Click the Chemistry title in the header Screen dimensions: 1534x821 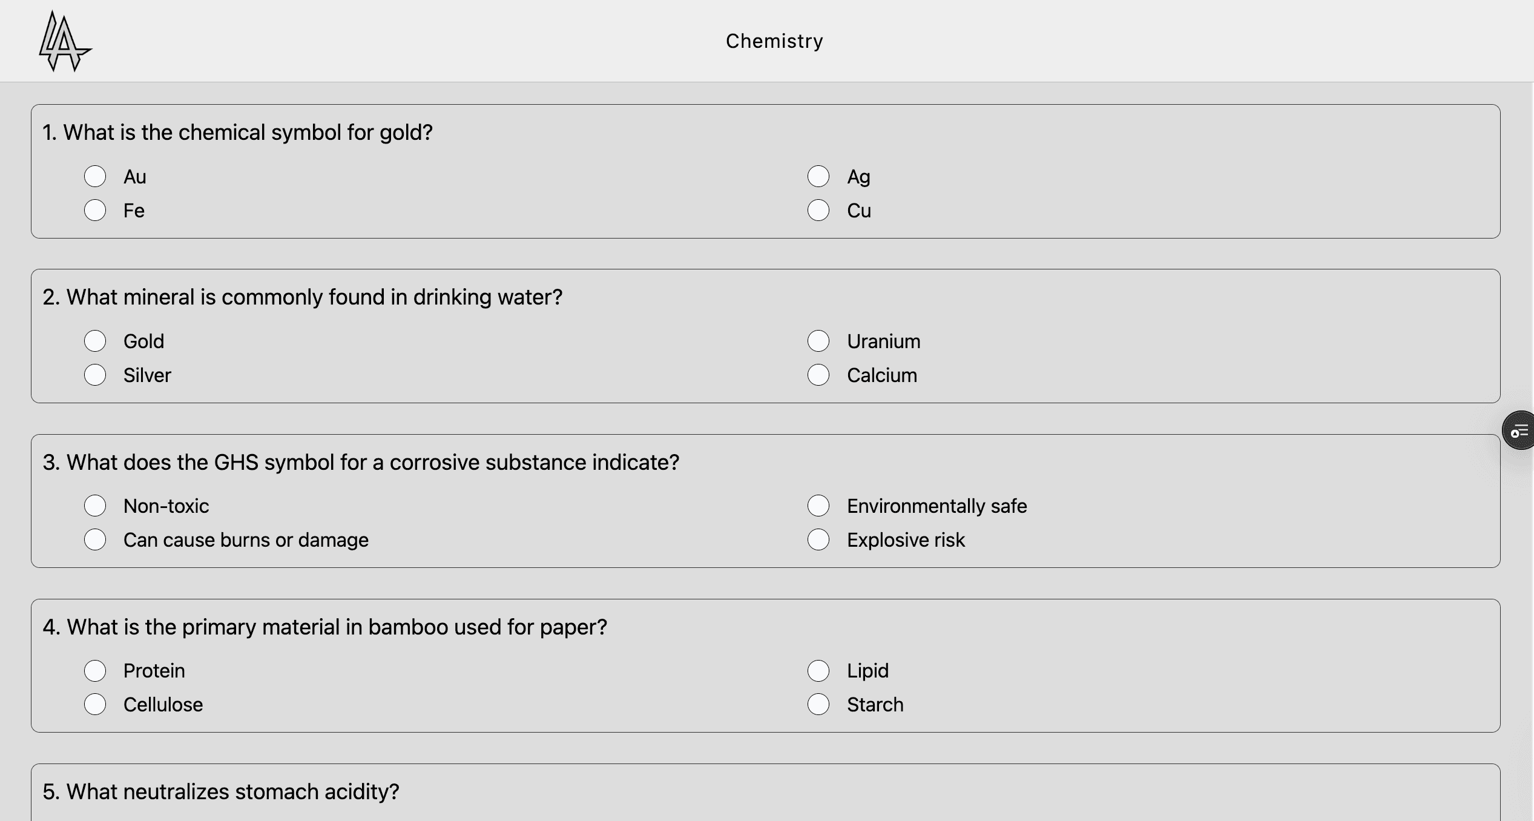[x=774, y=41]
